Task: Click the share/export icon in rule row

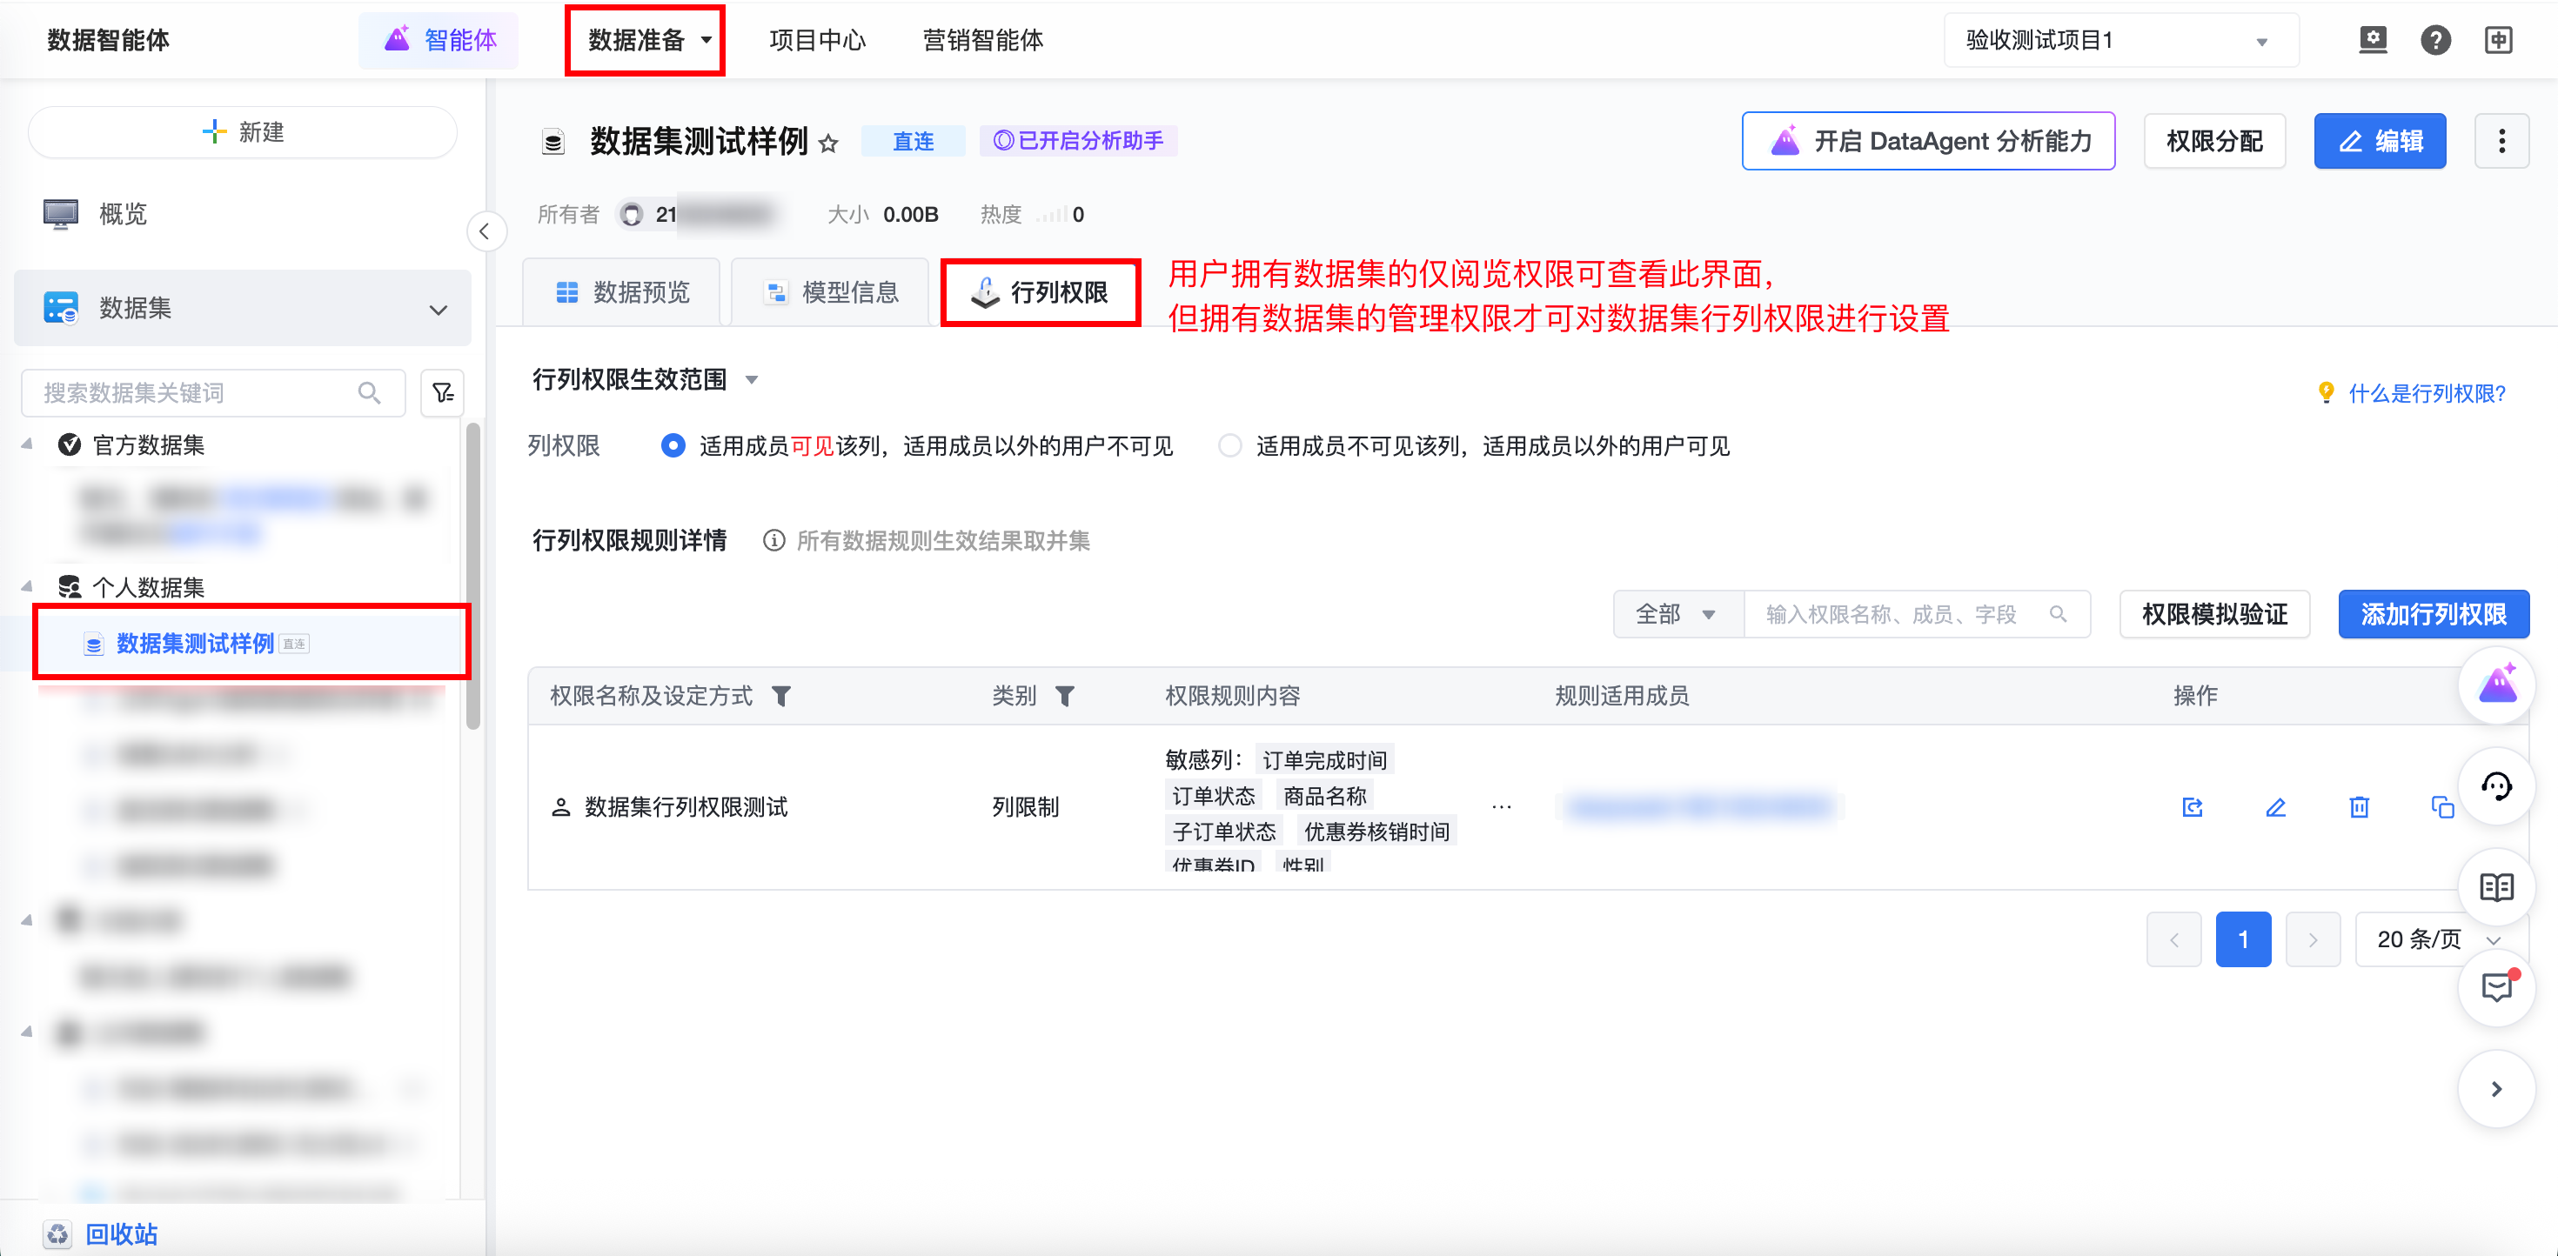Action: pyautogui.click(x=2193, y=807)
